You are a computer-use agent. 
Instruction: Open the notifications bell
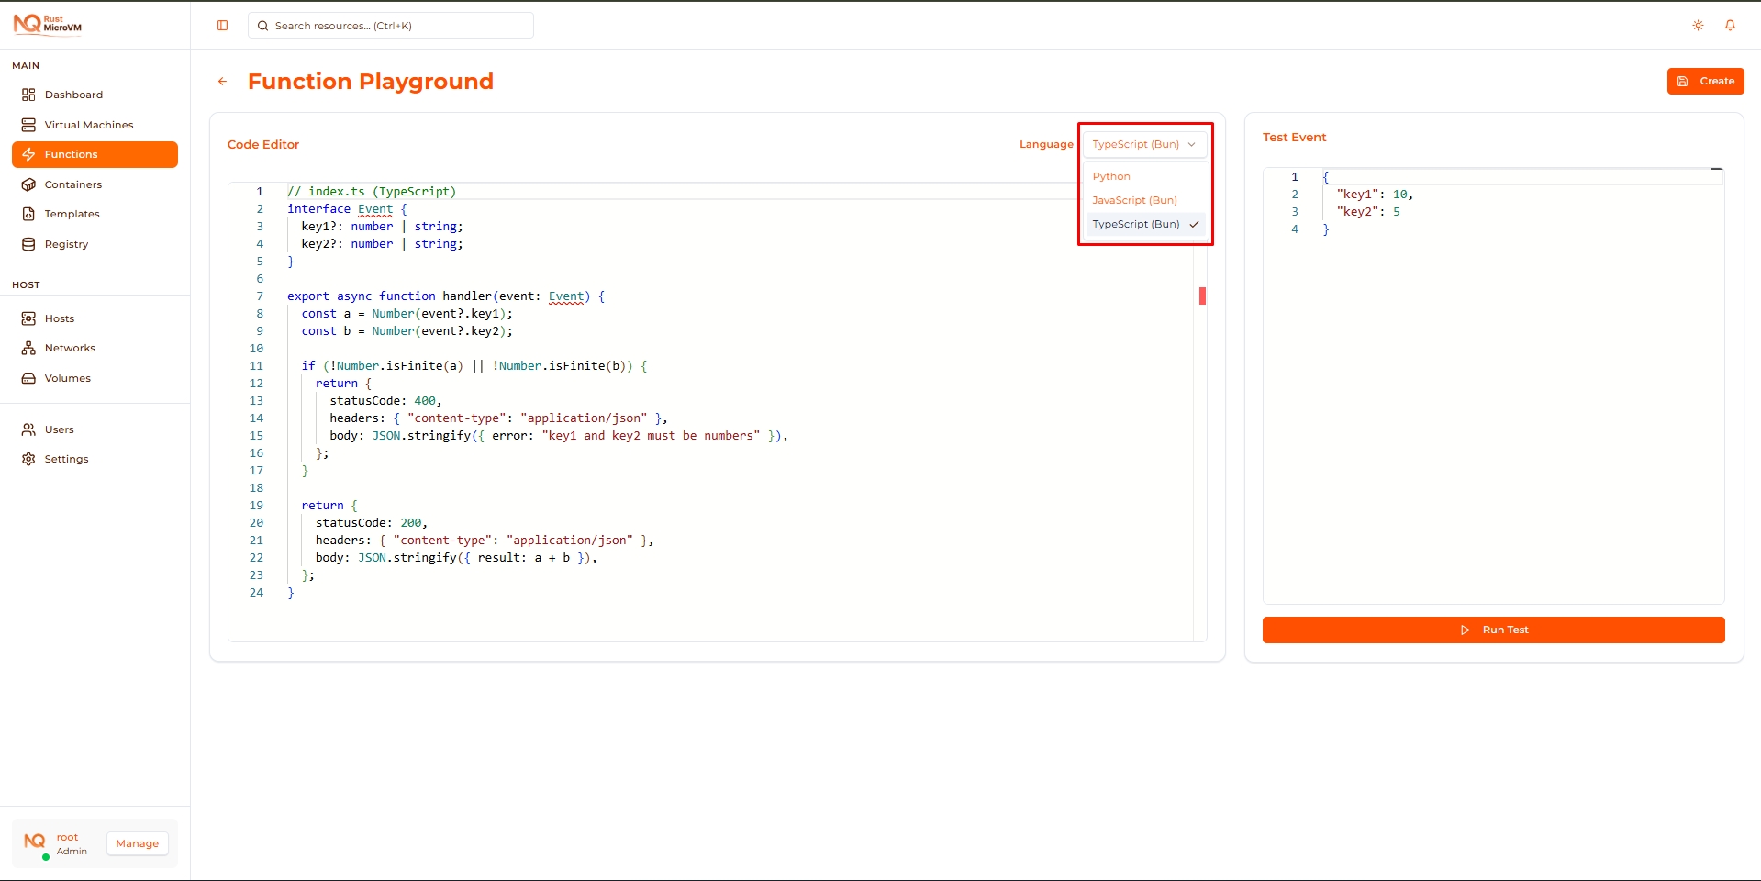tap(1731, 25)
